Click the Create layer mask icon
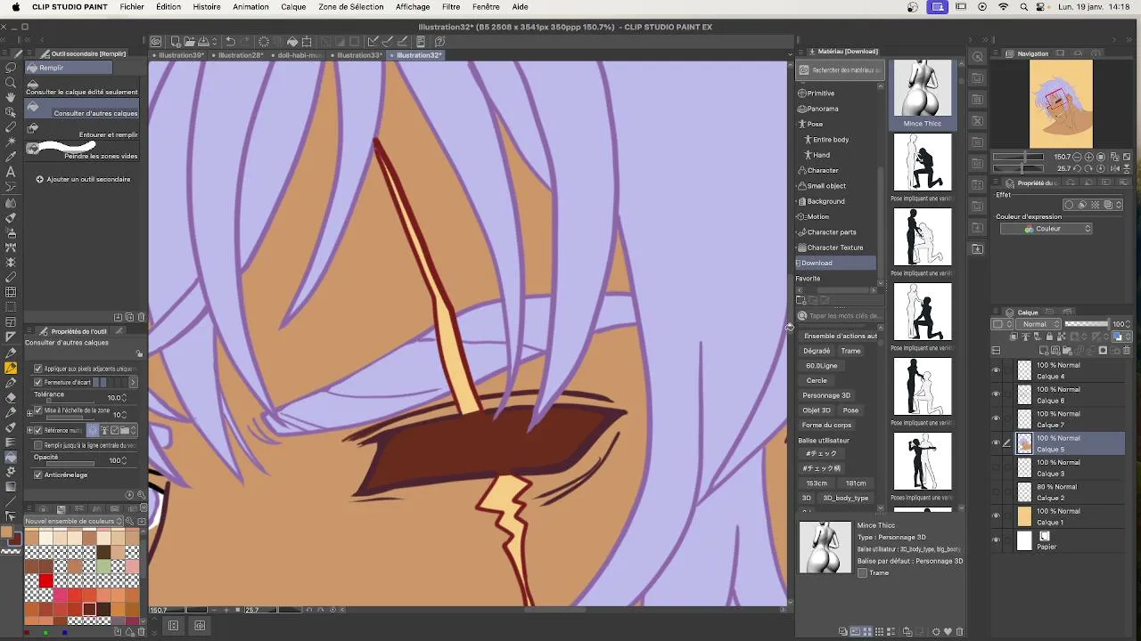 (1103, 350)
